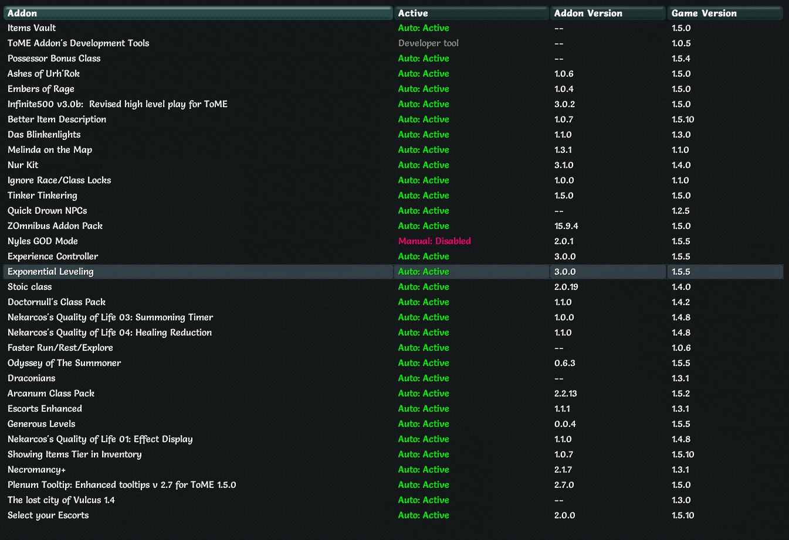Toggle Nyles GOD Mode's Manual: Disabled status
This screenshot has height=540, width=789.
coord(434,241)
